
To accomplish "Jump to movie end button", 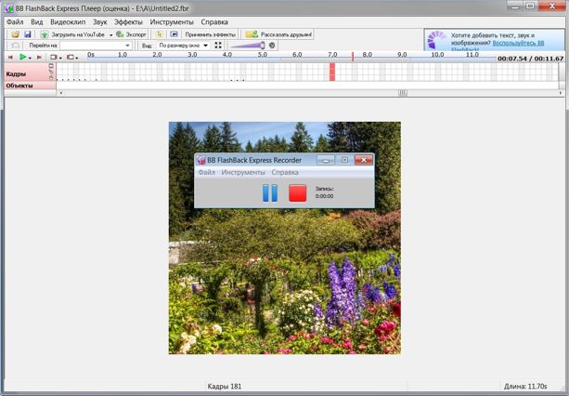I will click(x=39, y=57).
